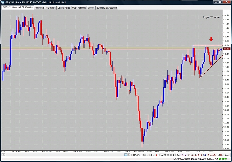Click the stacked horizontal lines icon
Image resolution: width=232 pixels, height=162 pixels.
click(168, 155)
